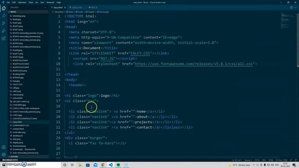Image resolution: width=299 pixels, height=168 pixels.
Task: Open Explorer panel more actions ellipsis
Action: (45, 7)
